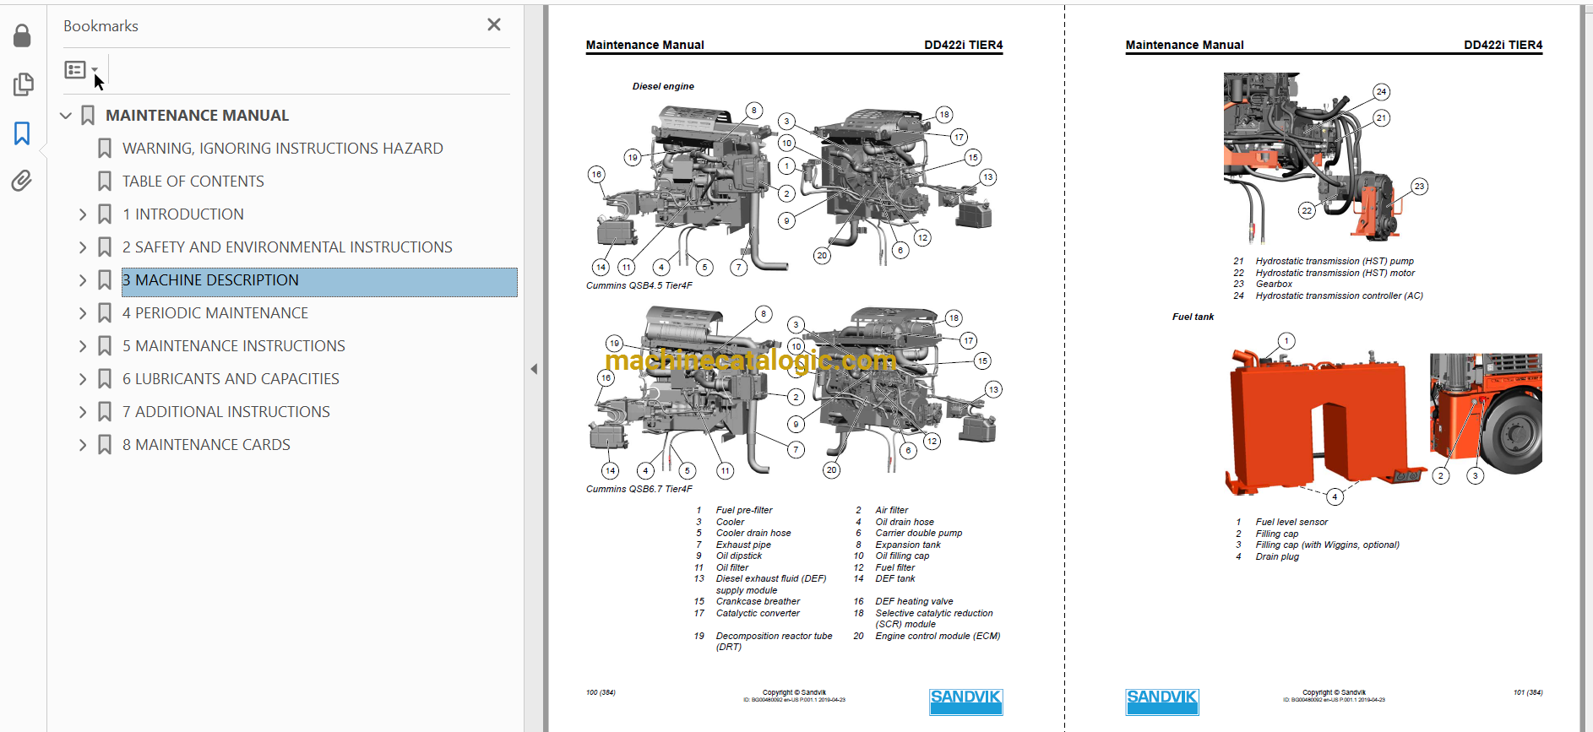1593x732 pixels.
Task: Click 'Cummins QSB6.7 Tier4F' caption
Action: tap(639, 489)
